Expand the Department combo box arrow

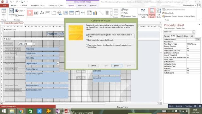[58, 63]
